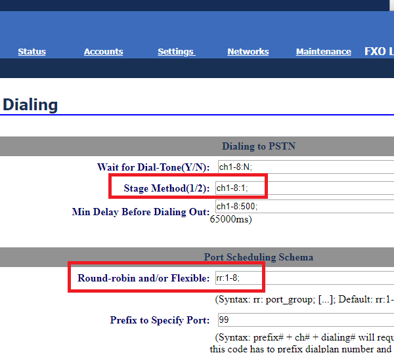
Task: Focus the Prefix to Specify Port field
Action: click(305, 320)
